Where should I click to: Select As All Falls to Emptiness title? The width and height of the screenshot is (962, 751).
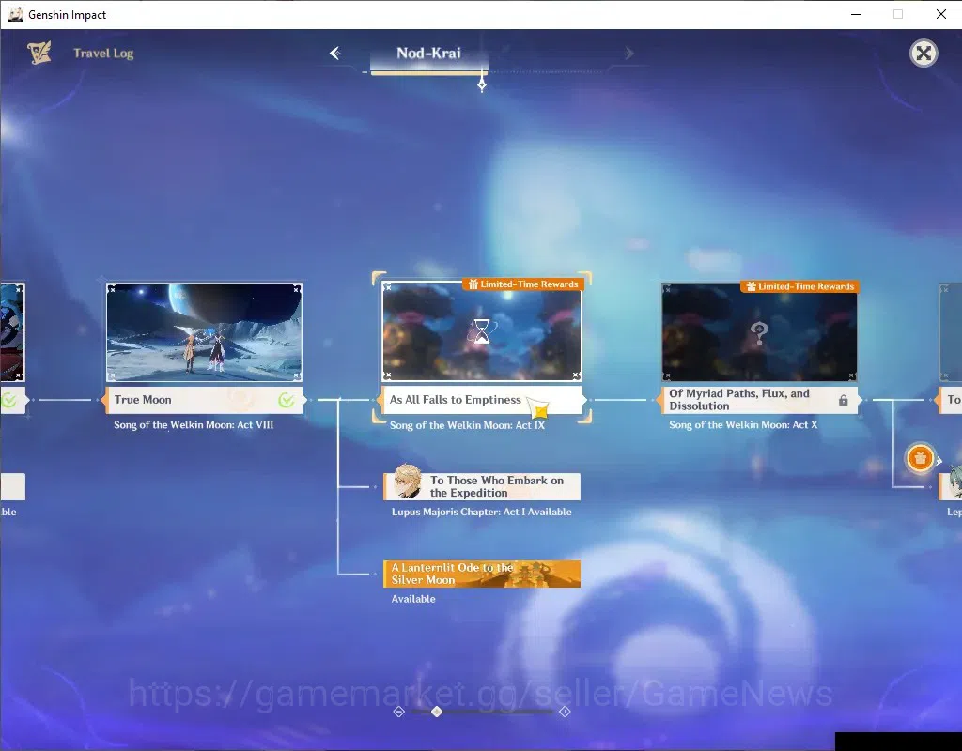(456, 400)
